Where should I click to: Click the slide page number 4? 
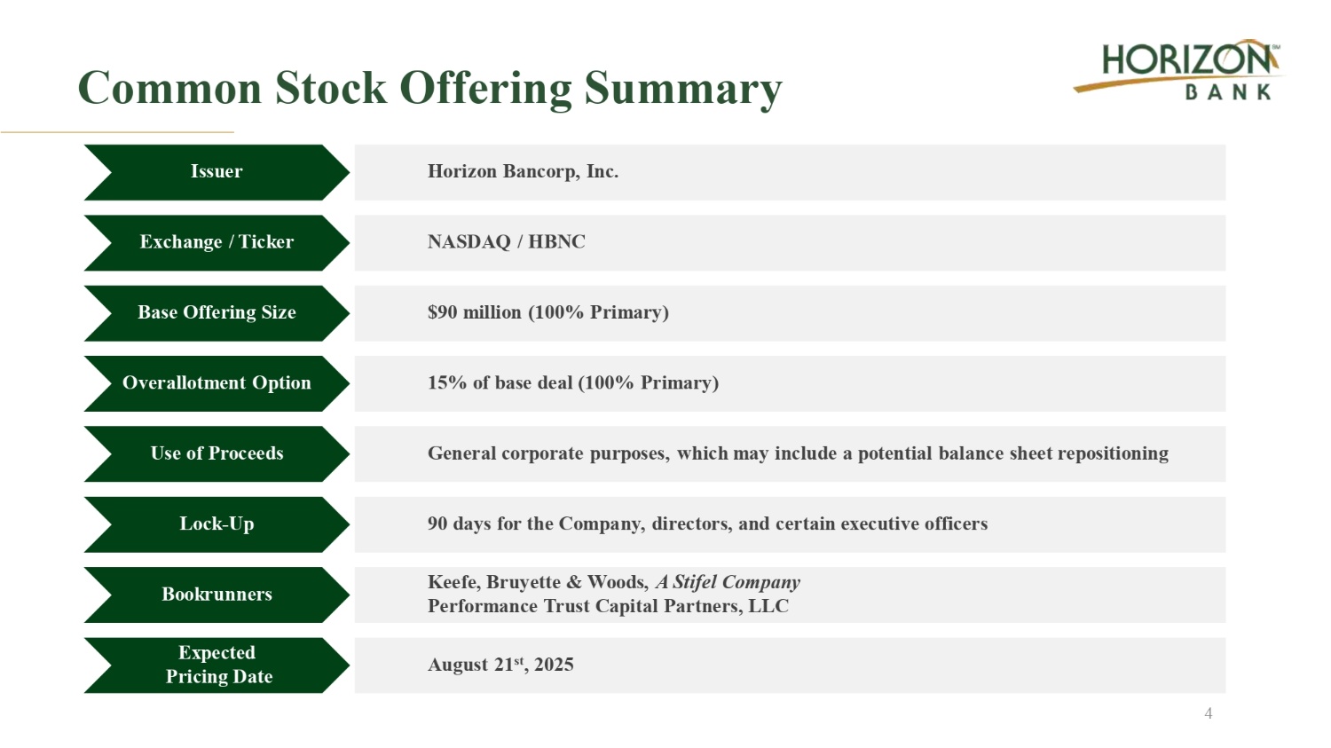coord(1208,713)
